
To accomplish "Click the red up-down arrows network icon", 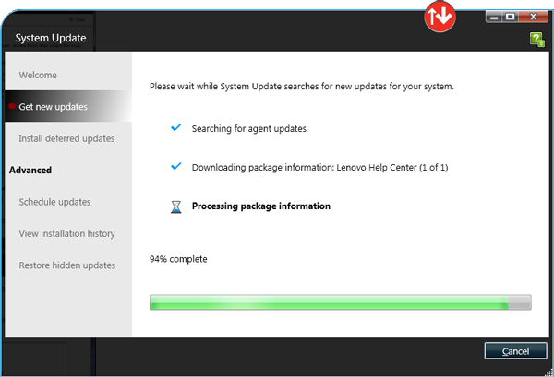I will (x=440, y=17).
